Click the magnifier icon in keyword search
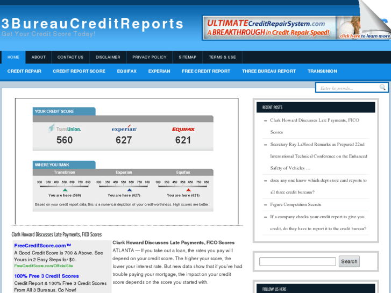Viewport: 391px width, 293px height. (x=382, y=87)
